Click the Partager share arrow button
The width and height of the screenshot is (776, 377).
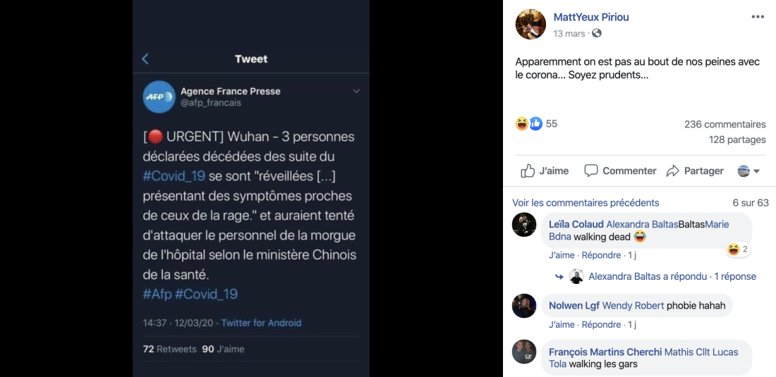695,171
